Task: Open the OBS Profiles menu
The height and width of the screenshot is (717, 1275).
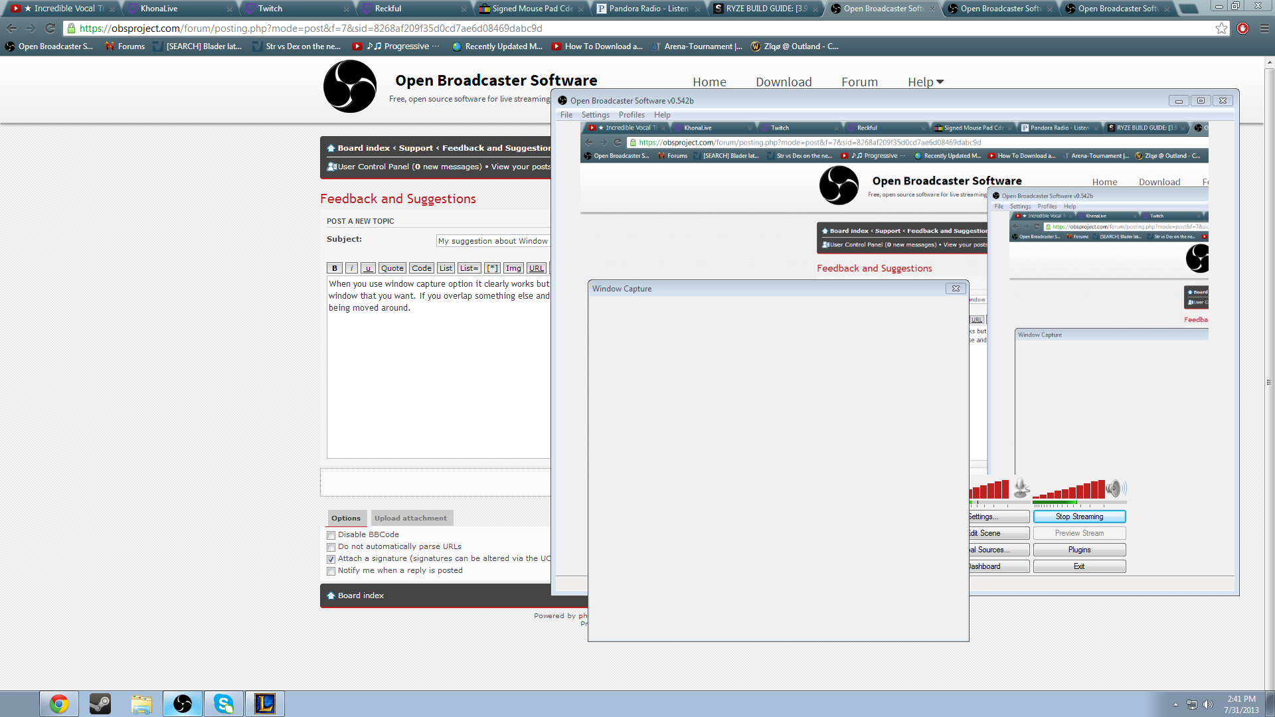Action: [x=631, y=115]
